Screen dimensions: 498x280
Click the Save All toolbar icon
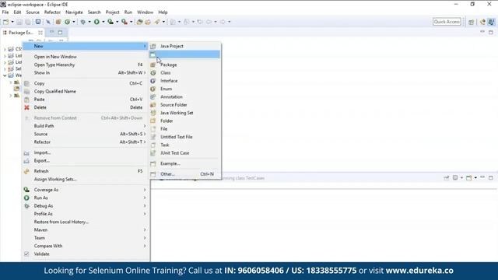click(x=28, y=22)
